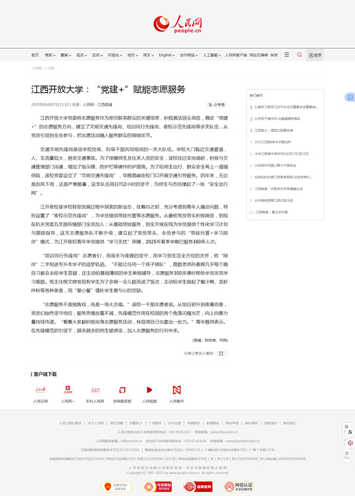Open the 人民网+ app icon
Screen dimensions: 355x496
(68, 390)
